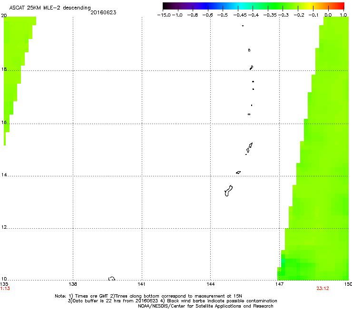
Task: Click the 1.0 label ending the color bar
Action: pyautogui.click(x=343, y=15)
